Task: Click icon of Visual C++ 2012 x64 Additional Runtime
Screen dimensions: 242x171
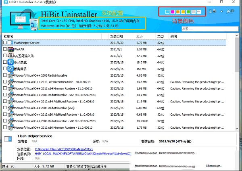Action: [x=10, y=101]
